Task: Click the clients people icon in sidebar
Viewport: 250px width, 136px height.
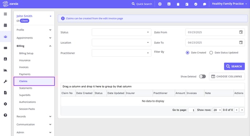Action: point(5,37)
